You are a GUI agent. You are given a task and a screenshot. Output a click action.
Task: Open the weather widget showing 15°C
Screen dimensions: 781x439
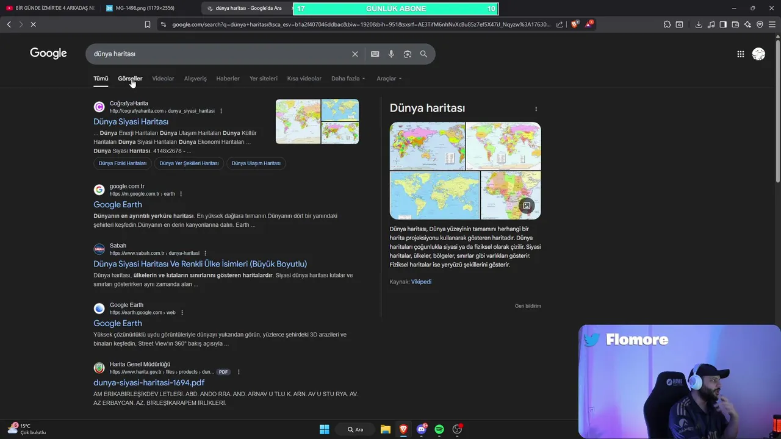(x=27, y=429)
